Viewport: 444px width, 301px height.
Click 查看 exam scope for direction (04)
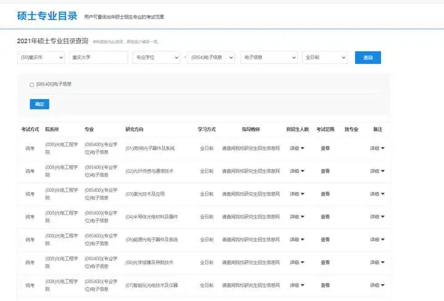click(x=325, y=217)
